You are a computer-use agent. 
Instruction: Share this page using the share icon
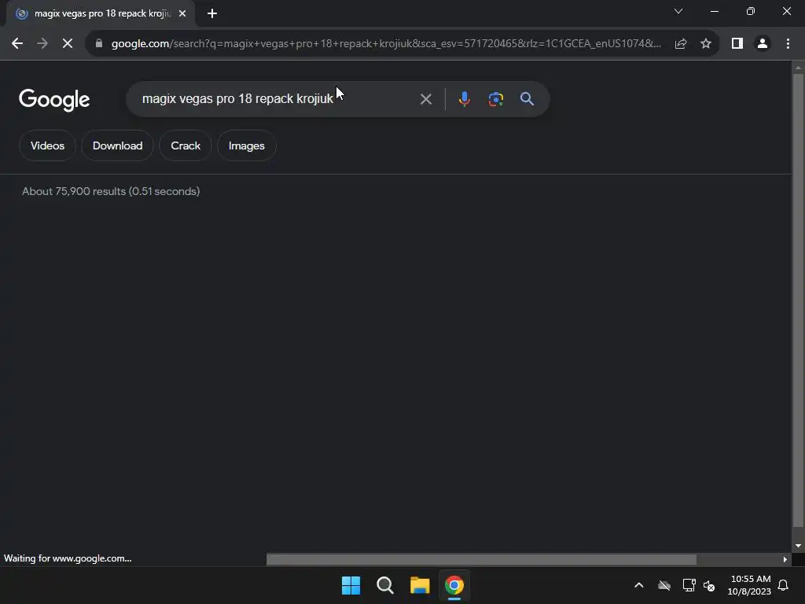(681, 44)
